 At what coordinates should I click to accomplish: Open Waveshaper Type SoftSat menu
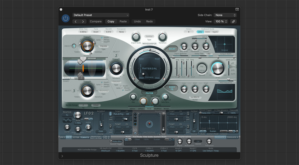pos(149,37)
